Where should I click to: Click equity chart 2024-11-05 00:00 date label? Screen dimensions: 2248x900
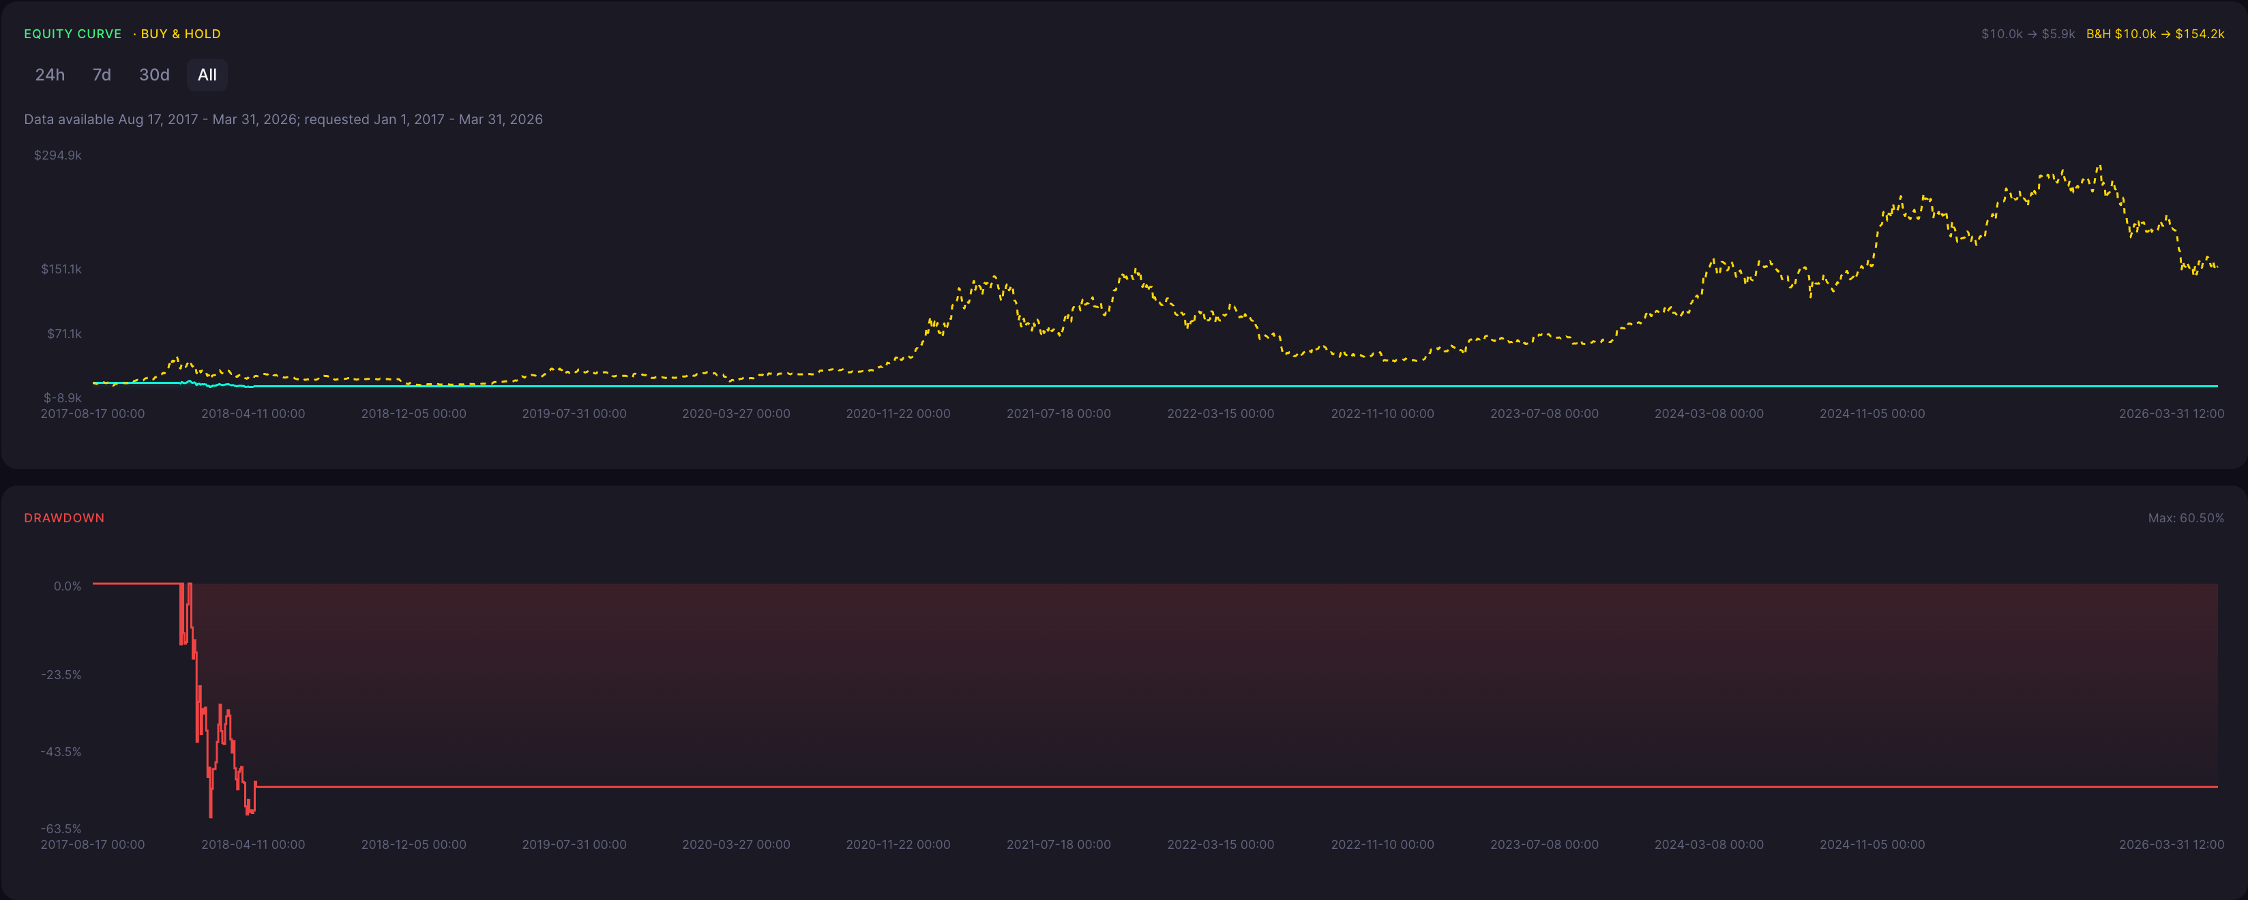1872,413
